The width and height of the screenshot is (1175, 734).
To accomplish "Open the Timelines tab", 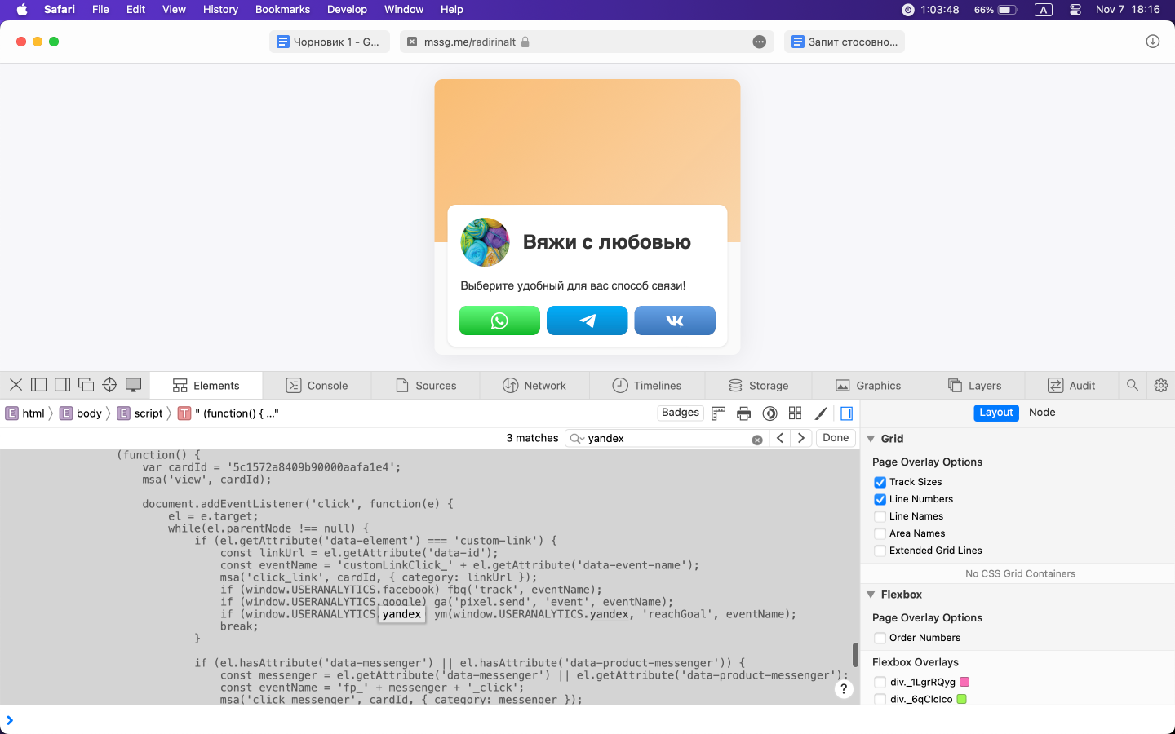I will [647, 386].
